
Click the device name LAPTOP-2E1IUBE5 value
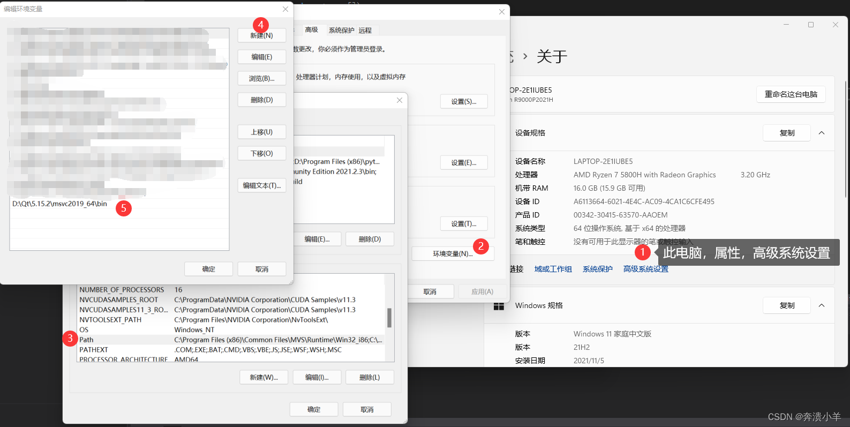[603, 161]
